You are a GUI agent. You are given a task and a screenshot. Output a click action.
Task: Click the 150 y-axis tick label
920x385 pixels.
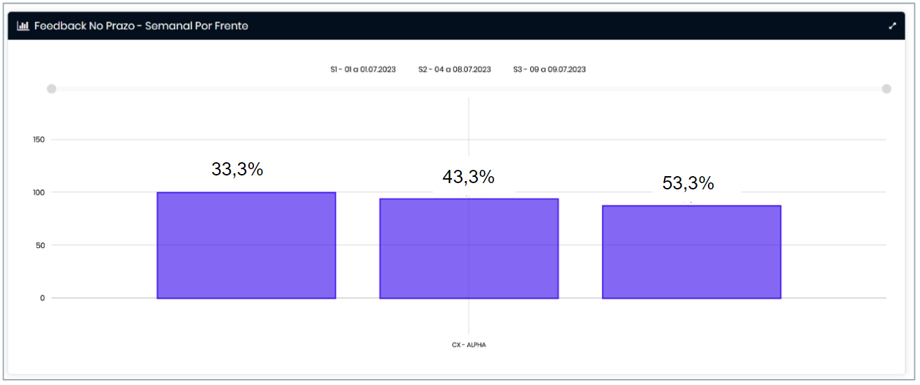pyautogui.click(x=38, y=140)
